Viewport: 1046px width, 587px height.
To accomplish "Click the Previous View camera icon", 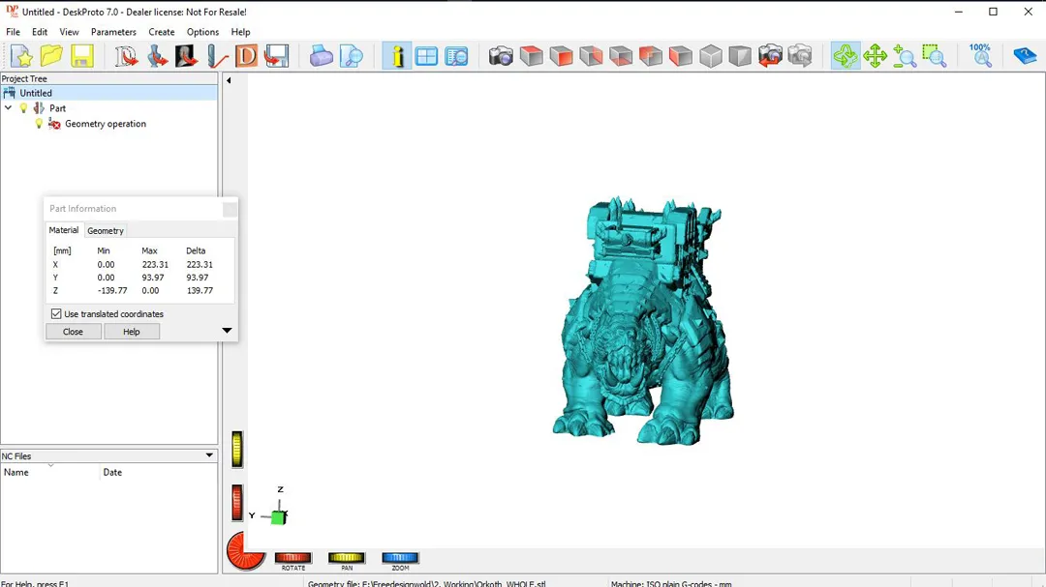I will (770, 56).
